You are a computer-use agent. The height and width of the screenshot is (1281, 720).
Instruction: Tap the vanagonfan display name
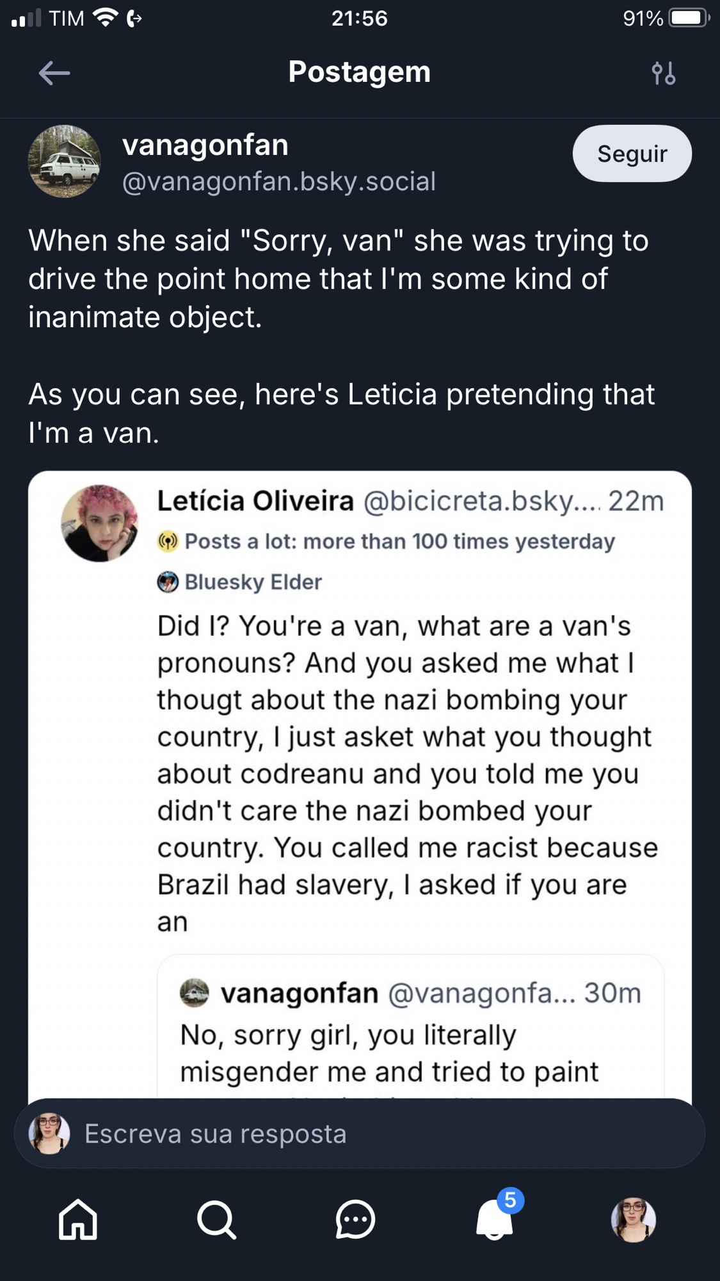(205, 145)
